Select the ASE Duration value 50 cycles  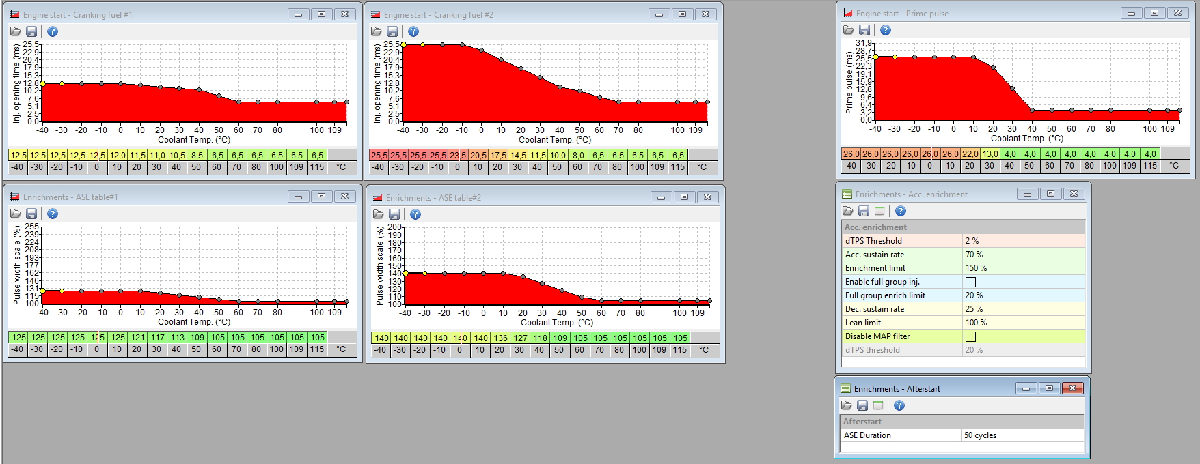[980, 435]
